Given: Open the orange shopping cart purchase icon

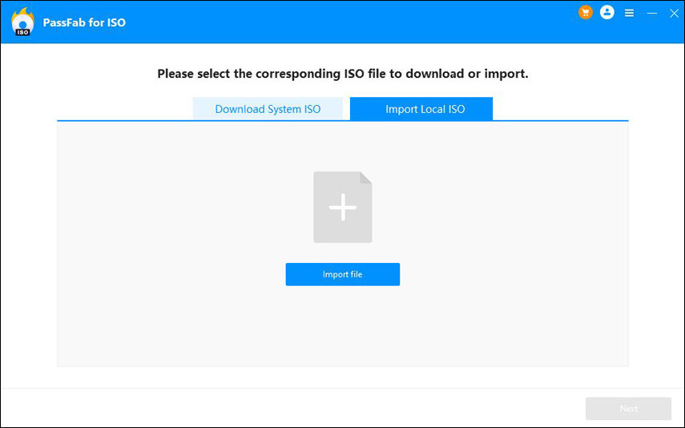Looking at the screenshot, I should click(586, 13).
